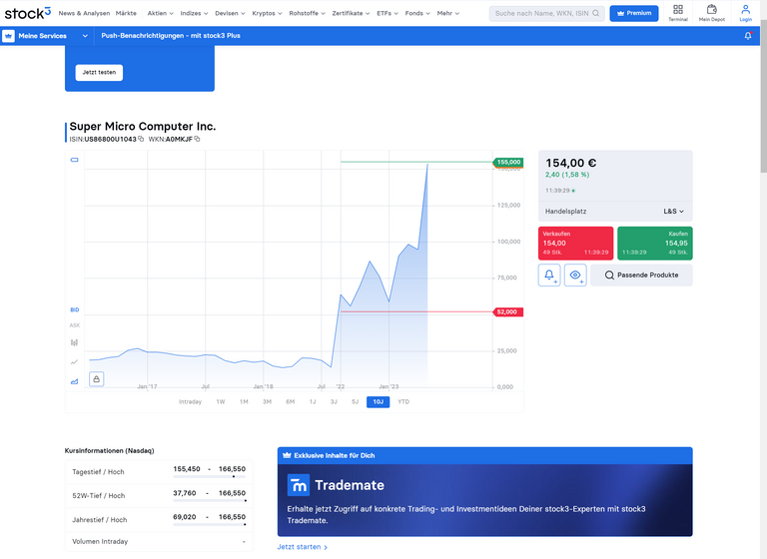Click the 52W-Tief / Hoch range bar

click(210, 501)
